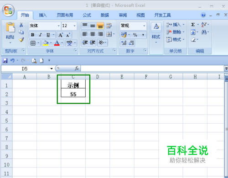Image resolution: width=228 pixels, height=178 pixels.
Task: Switch to the 视图 tab
Action: click(x=140, y=15)
